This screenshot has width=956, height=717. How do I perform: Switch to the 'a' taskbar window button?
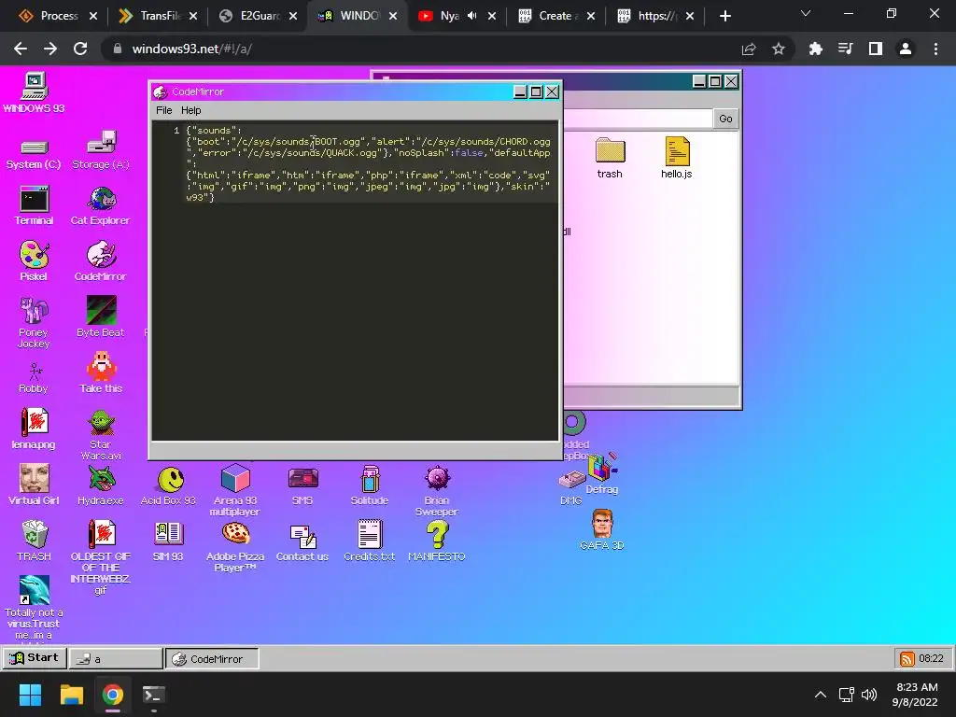(x=116, y=658)
